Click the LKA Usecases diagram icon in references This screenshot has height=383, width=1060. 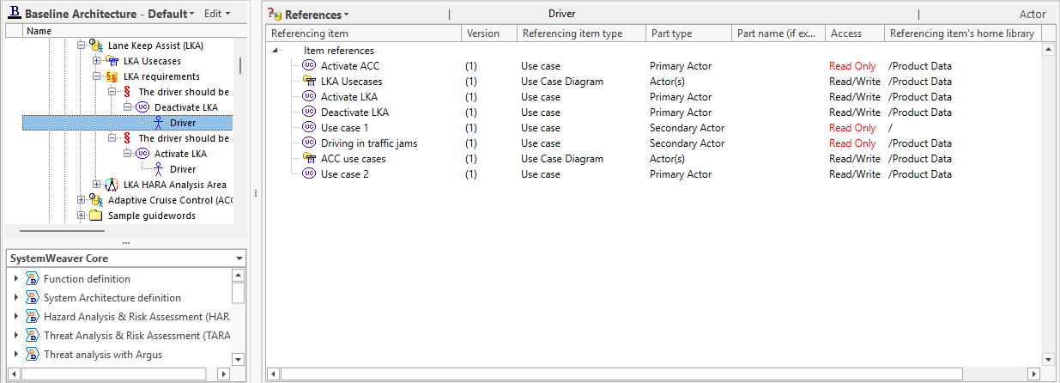click(310, 82)
